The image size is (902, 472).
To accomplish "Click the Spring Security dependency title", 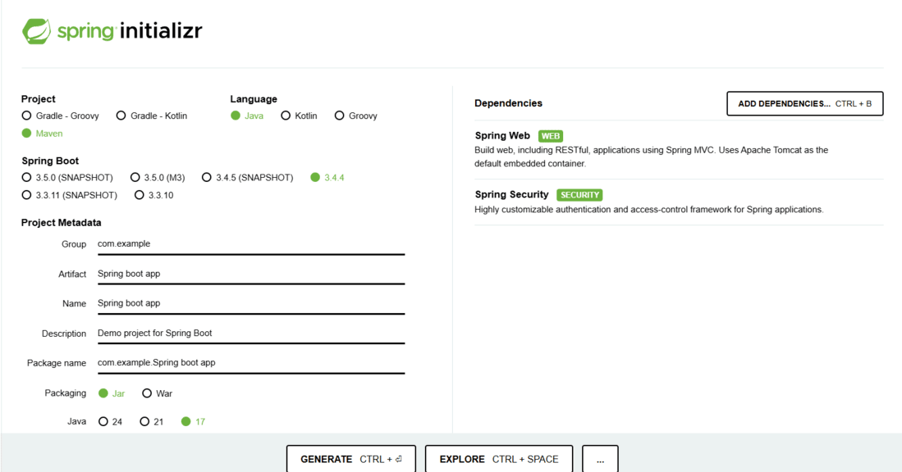I will tap(511, 195).
